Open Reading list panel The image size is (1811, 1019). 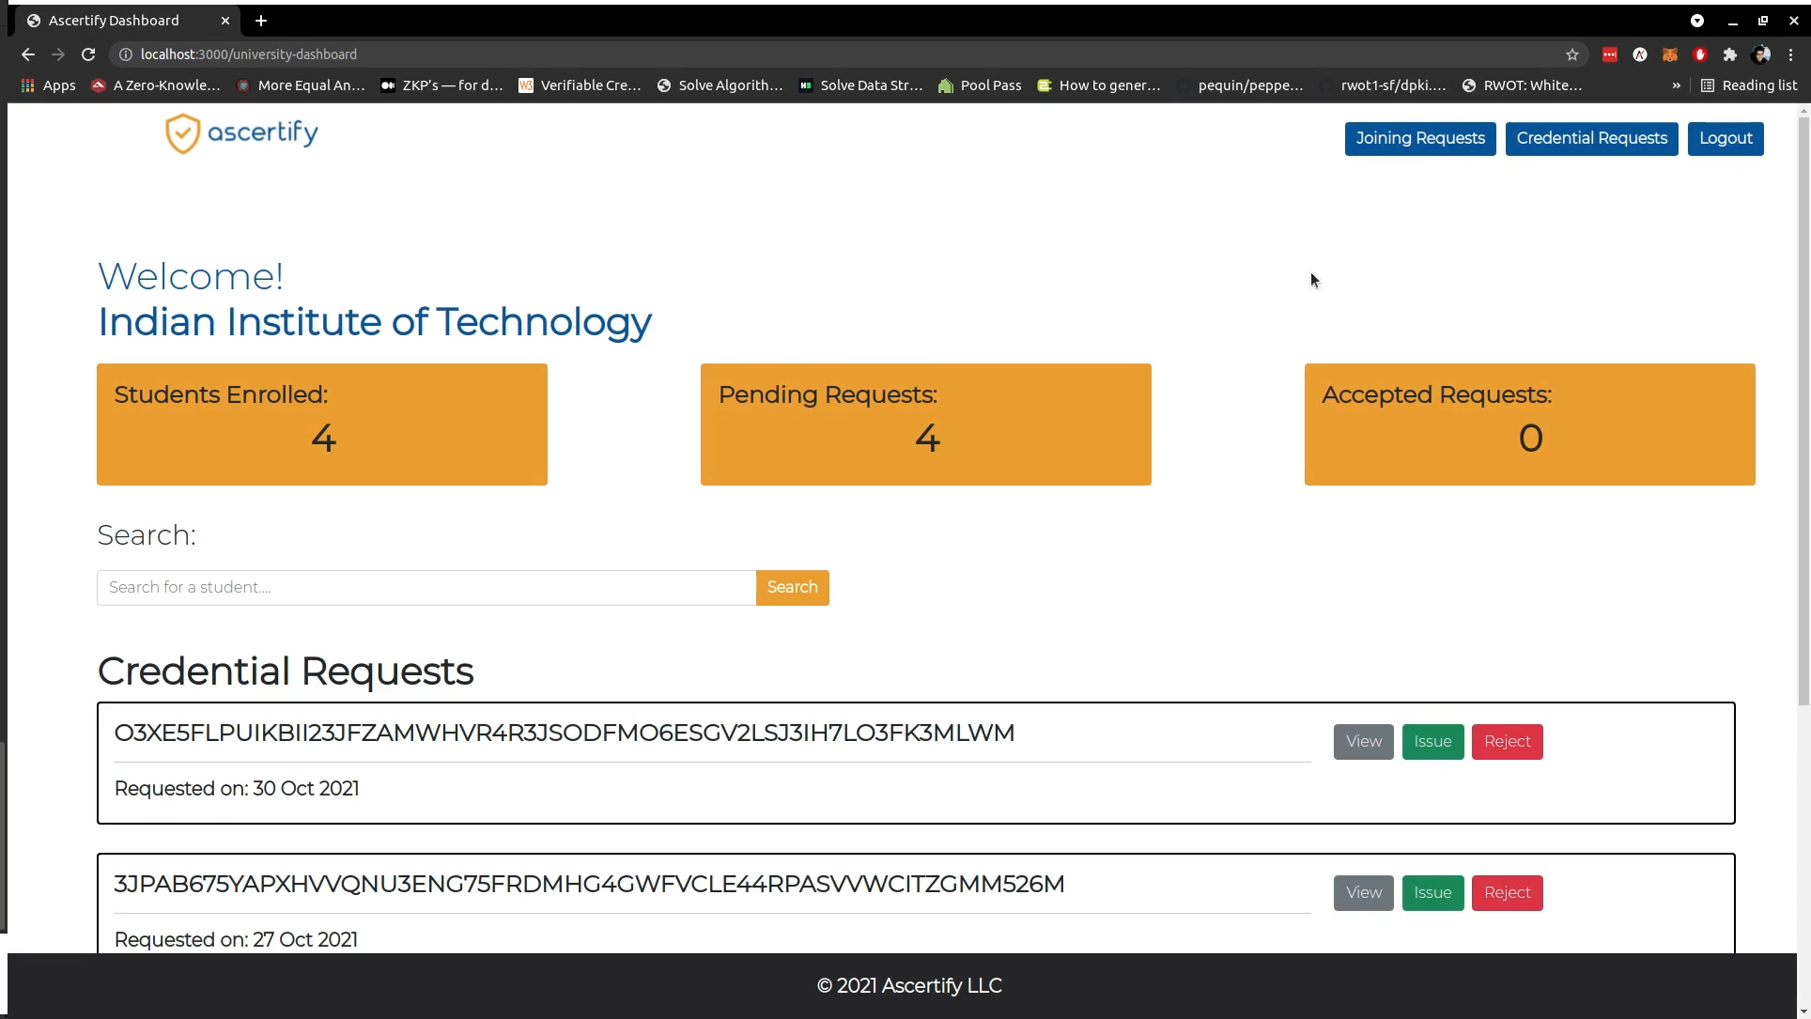[x=1749, y=85]
